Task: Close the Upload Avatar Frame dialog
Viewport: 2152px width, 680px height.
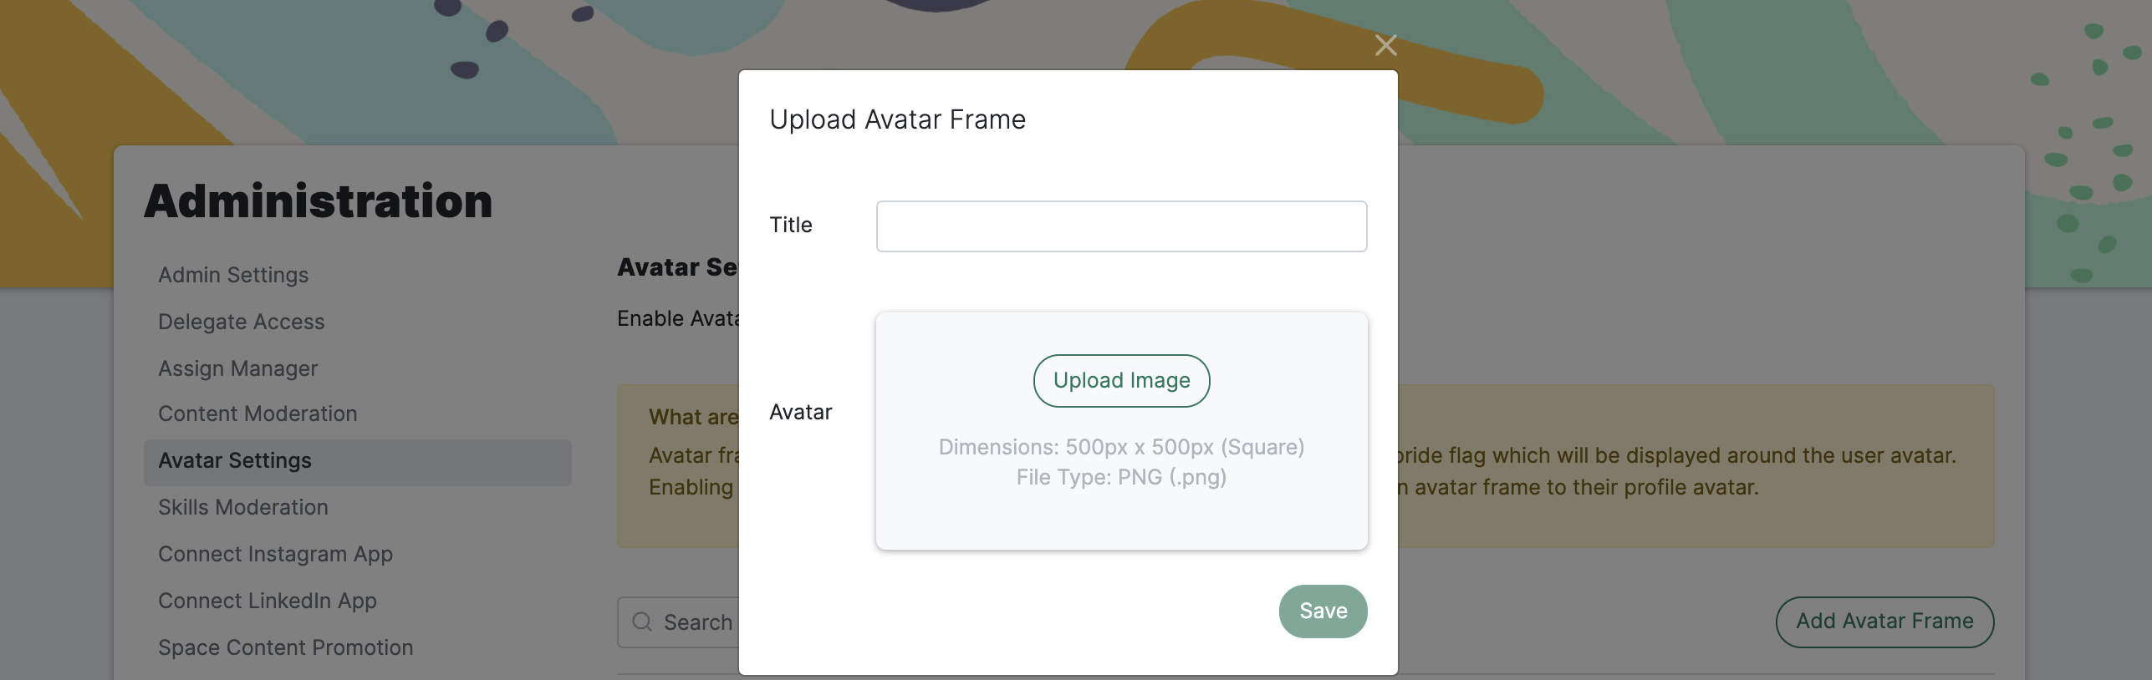Action: pos(1386,45)
